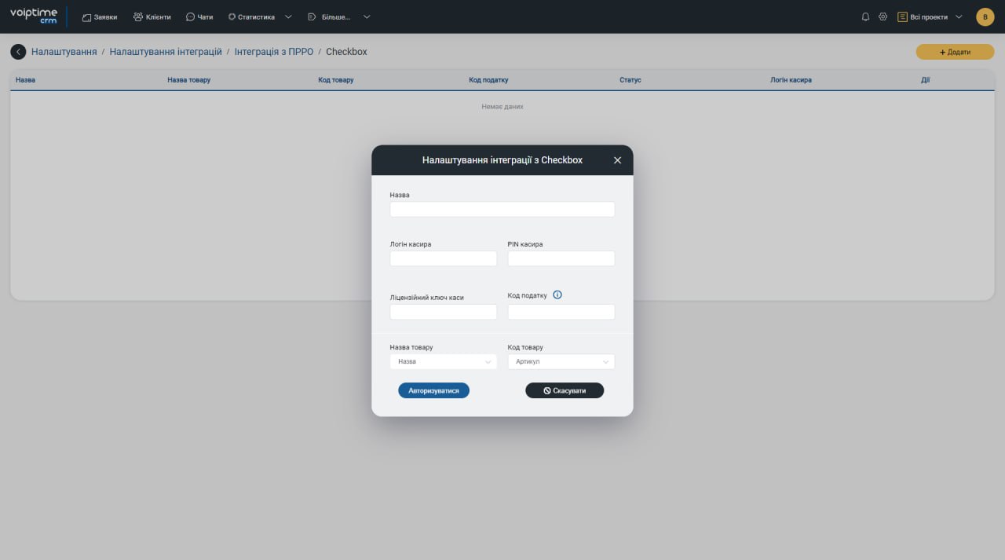Click the Авторизуватися button
The width and height of the screenshot is (1005, 560).
click(433, 390)
